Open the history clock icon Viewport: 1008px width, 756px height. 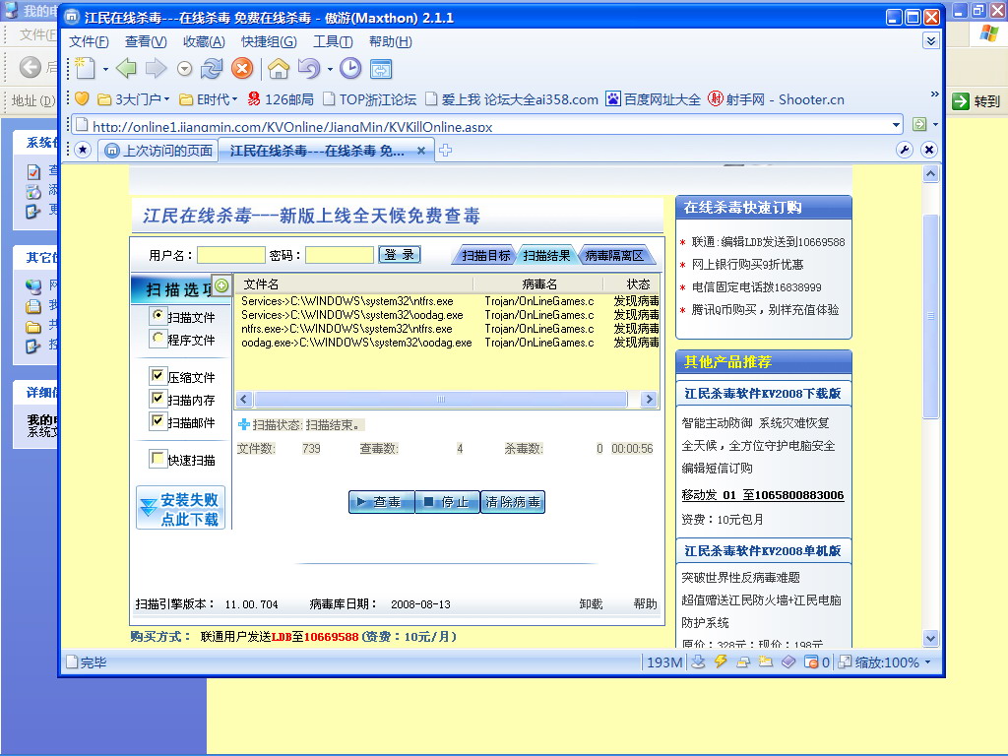[350, 68]
